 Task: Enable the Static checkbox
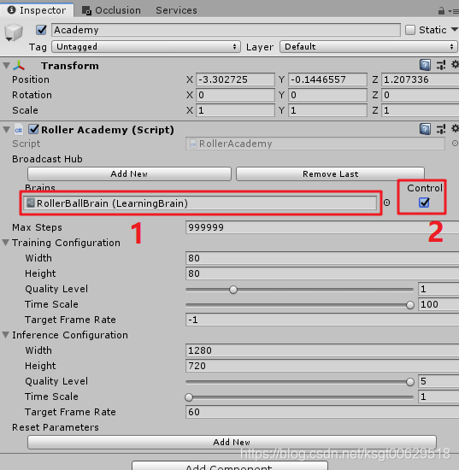tap(410, 30)
